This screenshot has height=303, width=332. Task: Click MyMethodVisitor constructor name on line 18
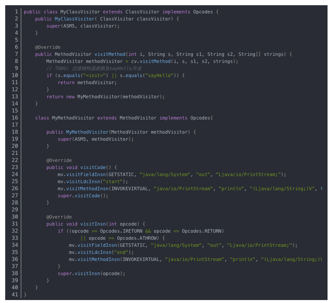coord(87,132)
